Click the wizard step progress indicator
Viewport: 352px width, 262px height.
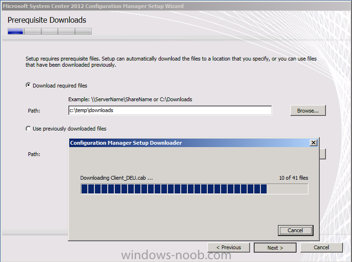(49, 31)
